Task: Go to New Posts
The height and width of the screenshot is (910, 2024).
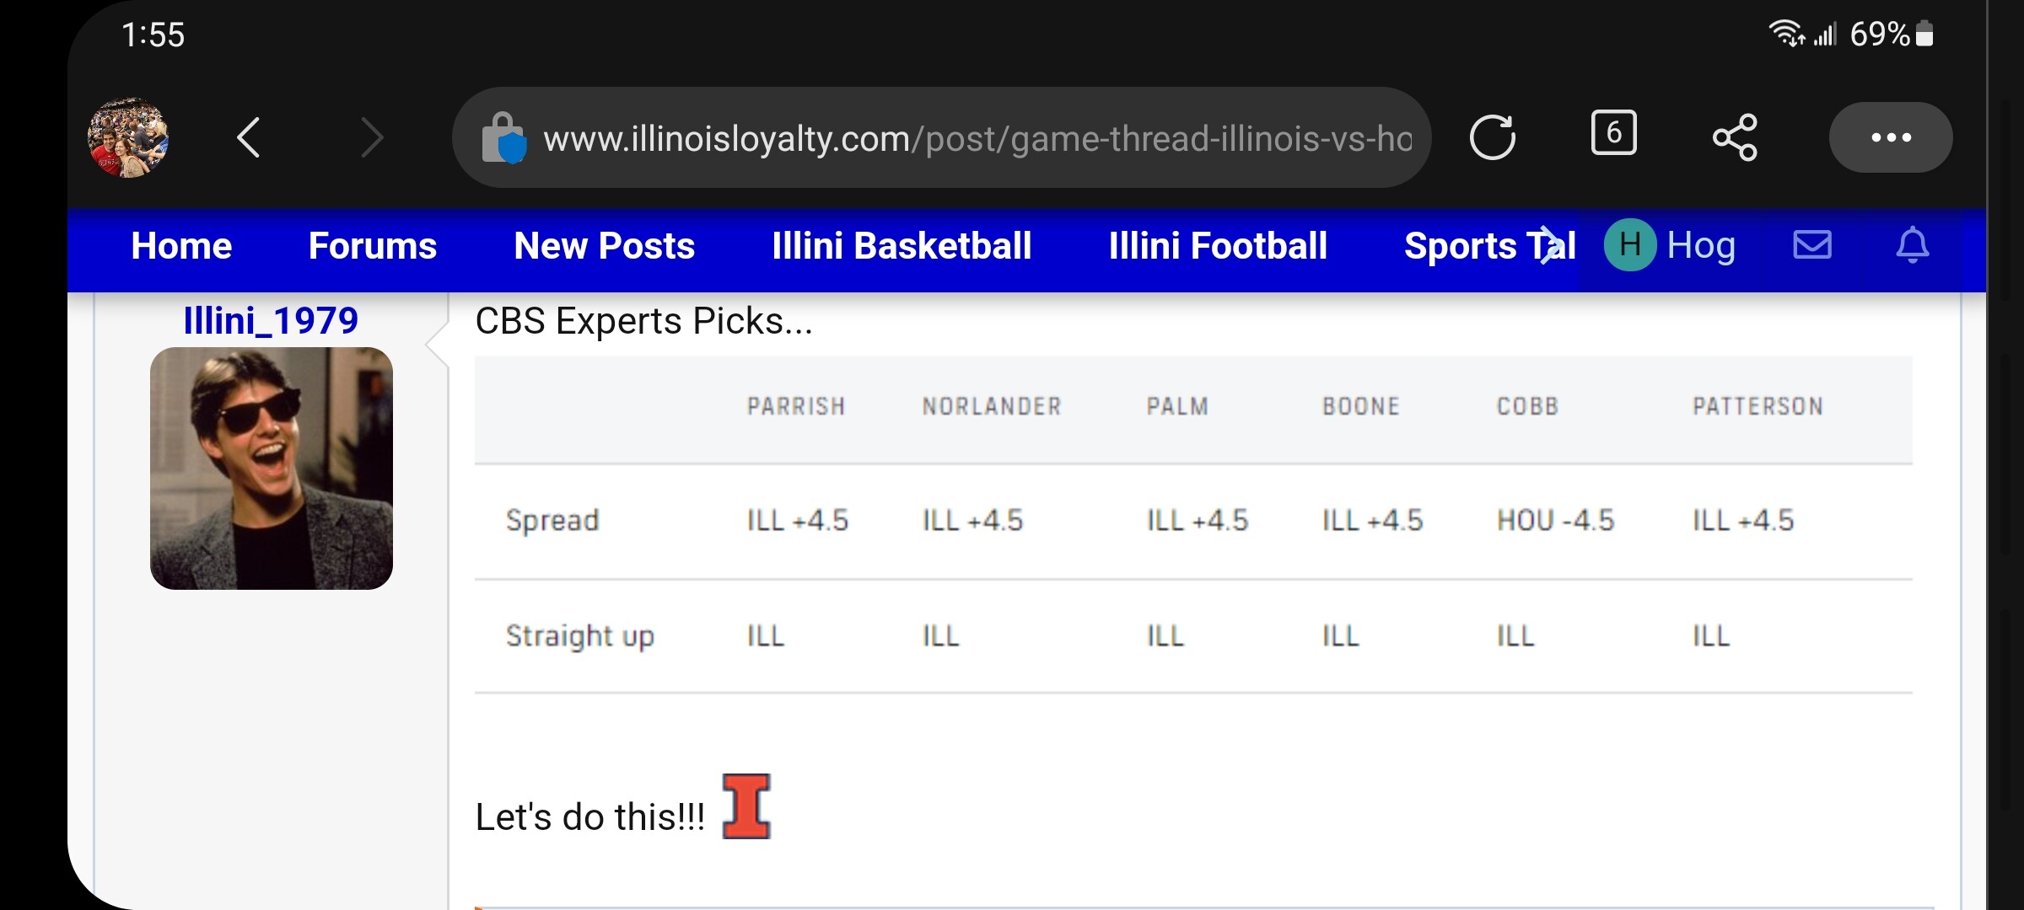Action: (x=604, y=246)
